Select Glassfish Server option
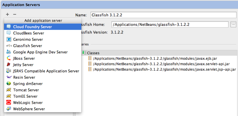The height and width of the screenshot is (116, 238). pyautogui.click(x=43, y=46)
